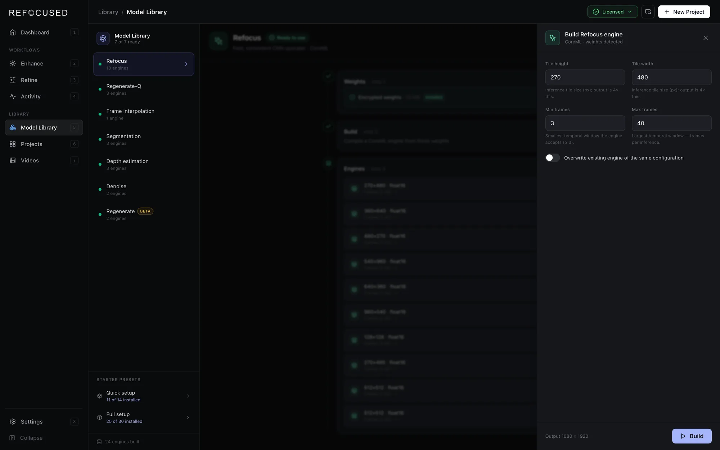Expand Full setup starter preset
Viewport: 720px width, 450px height.
(x=144, y=418)
